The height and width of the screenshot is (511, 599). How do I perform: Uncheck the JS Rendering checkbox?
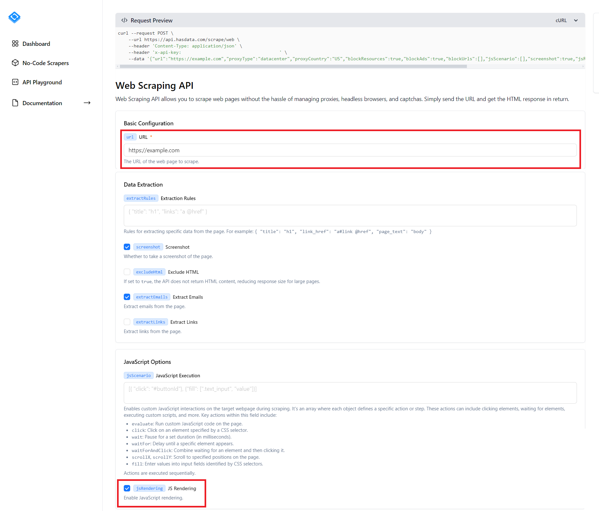127,488
